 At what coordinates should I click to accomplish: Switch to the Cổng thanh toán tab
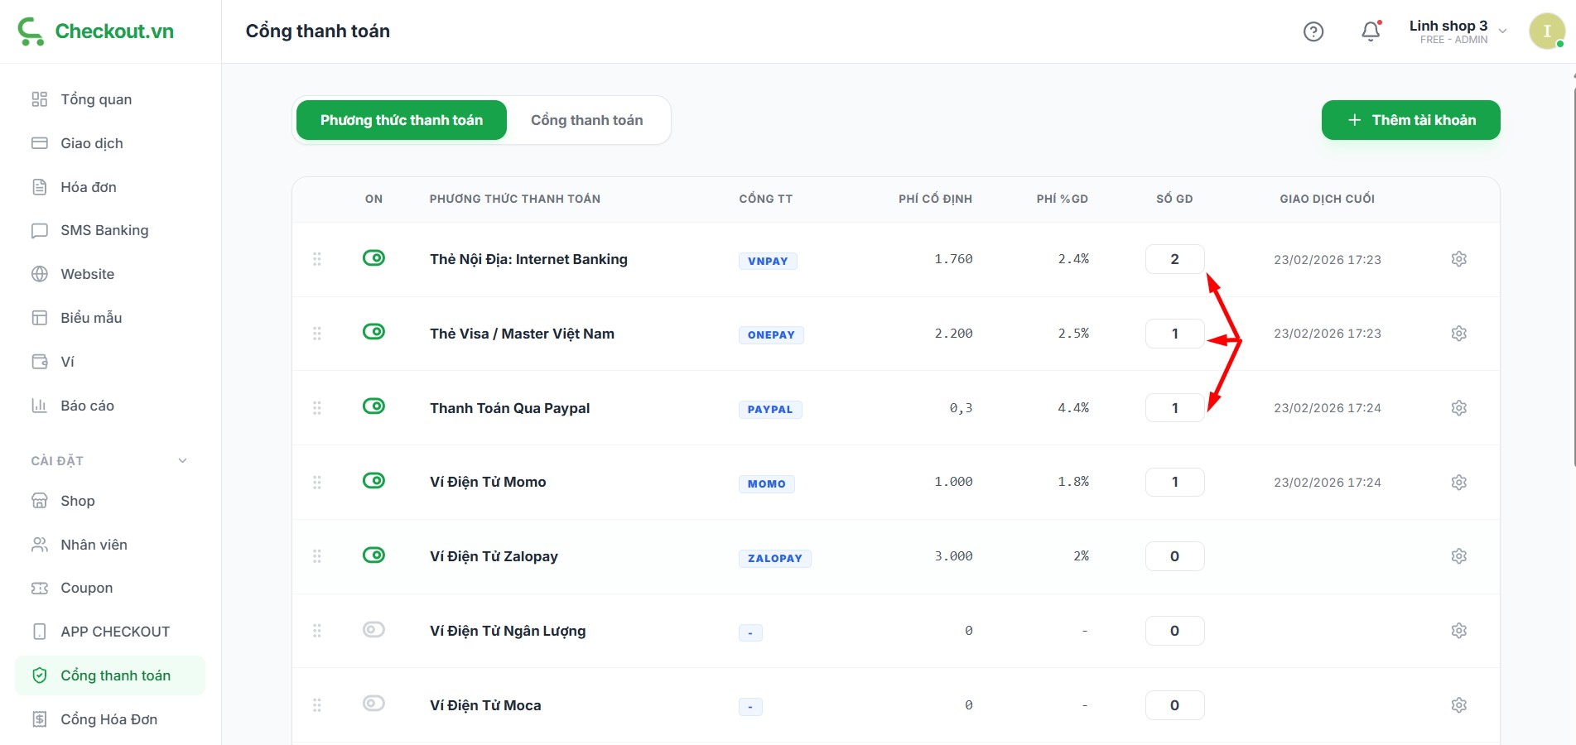click(x=586, y=120)
